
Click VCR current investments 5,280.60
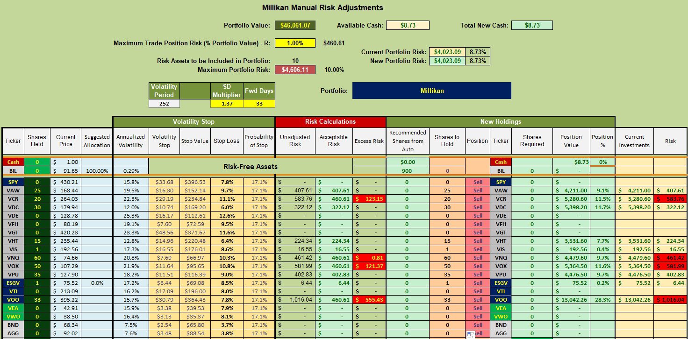coord(634,198)
